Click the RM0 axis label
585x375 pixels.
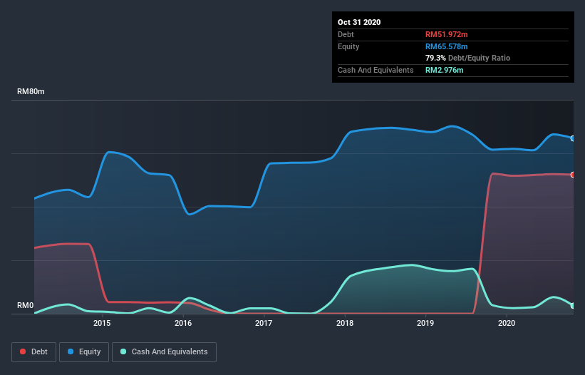(26, 305)
